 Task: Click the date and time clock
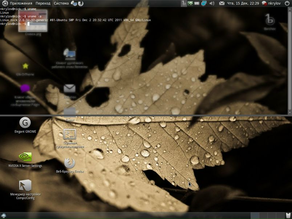(243, 3)
